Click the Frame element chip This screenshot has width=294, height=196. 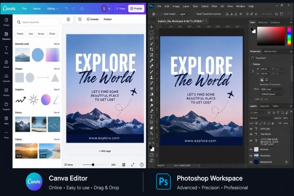click(x=20, y=34)
